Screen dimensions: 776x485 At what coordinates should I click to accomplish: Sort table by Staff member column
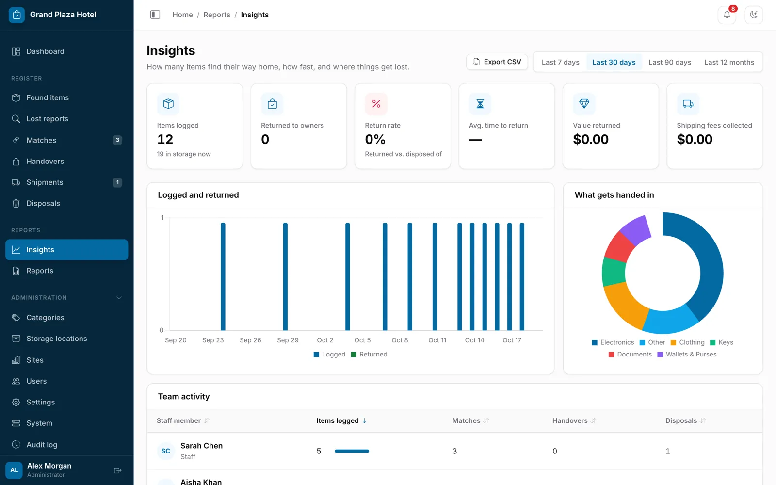click(x=183, y=420)
